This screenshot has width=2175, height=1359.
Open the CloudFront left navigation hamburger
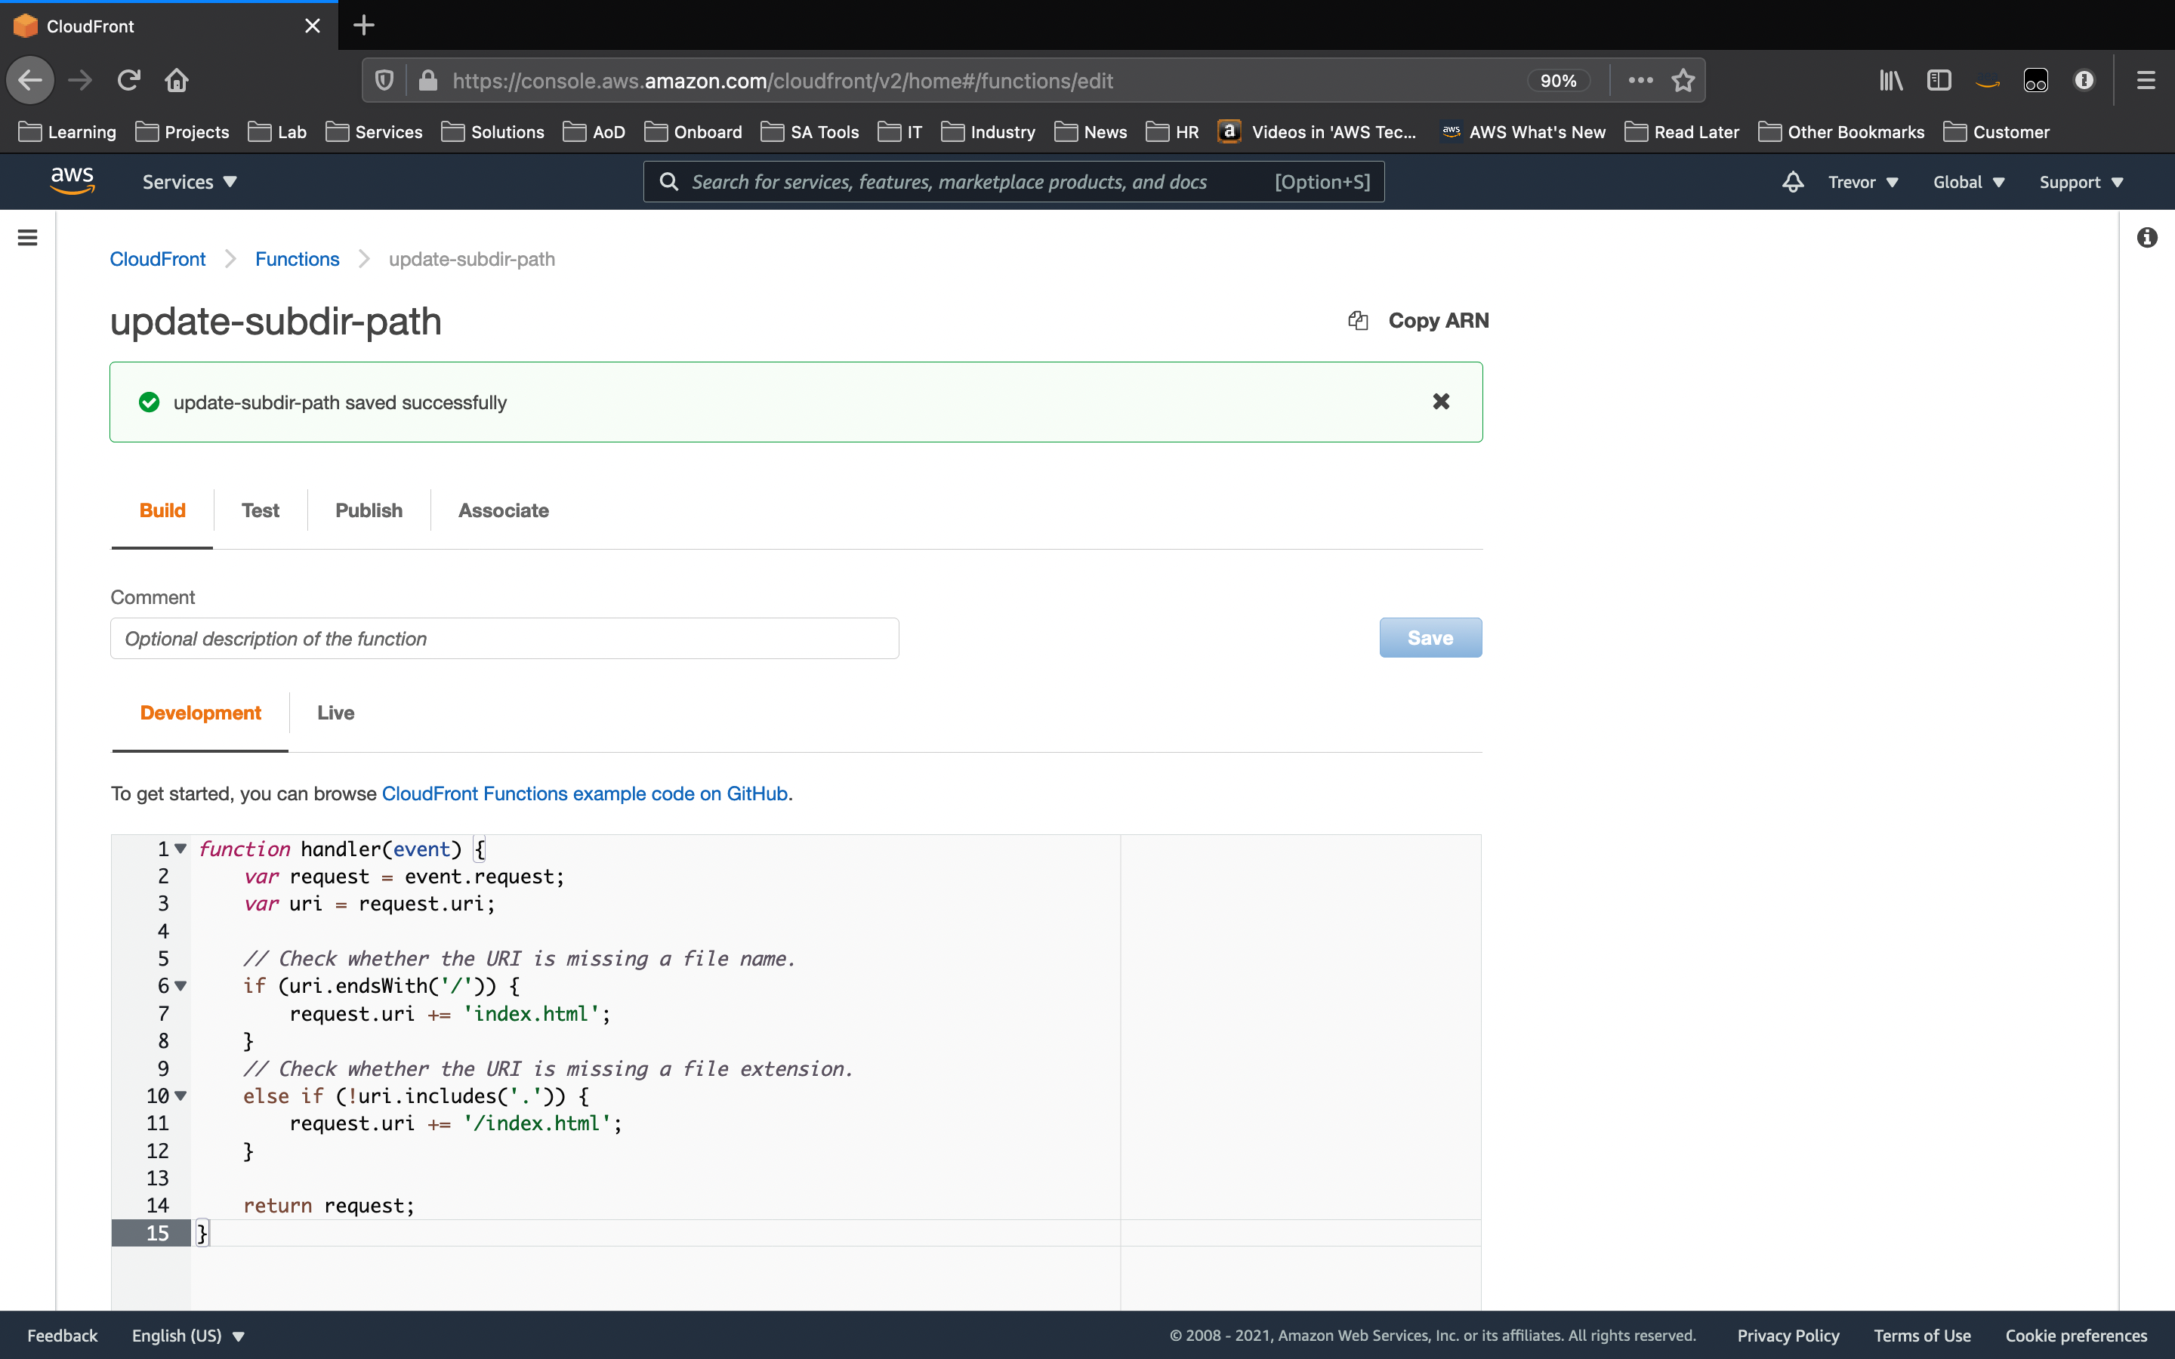[x=28, y=237]
